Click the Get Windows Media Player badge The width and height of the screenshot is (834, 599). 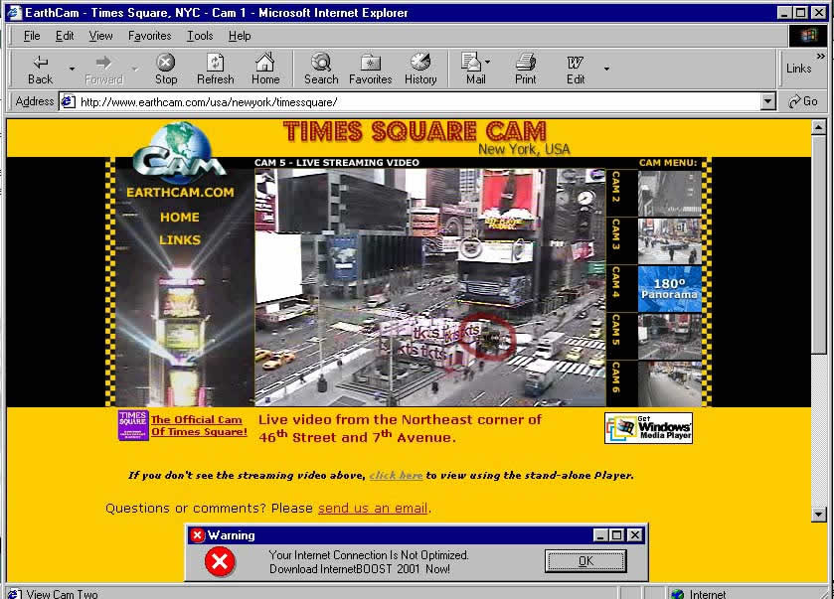click(648, 428)
